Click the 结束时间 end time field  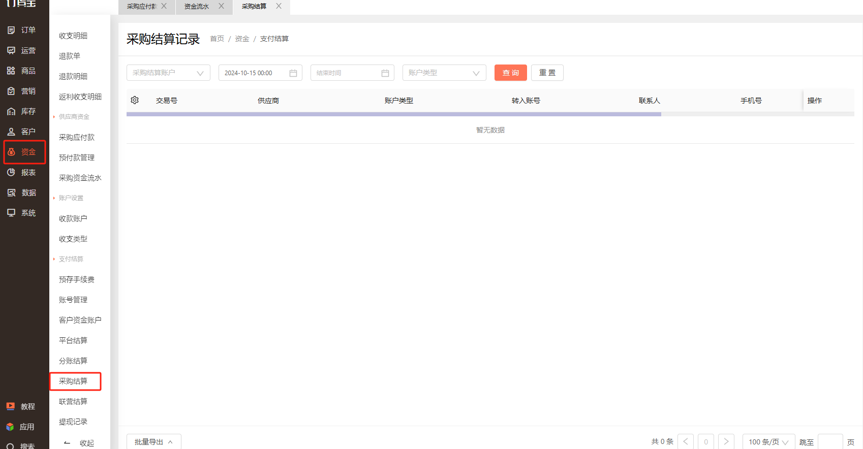[x=352, y=73]
